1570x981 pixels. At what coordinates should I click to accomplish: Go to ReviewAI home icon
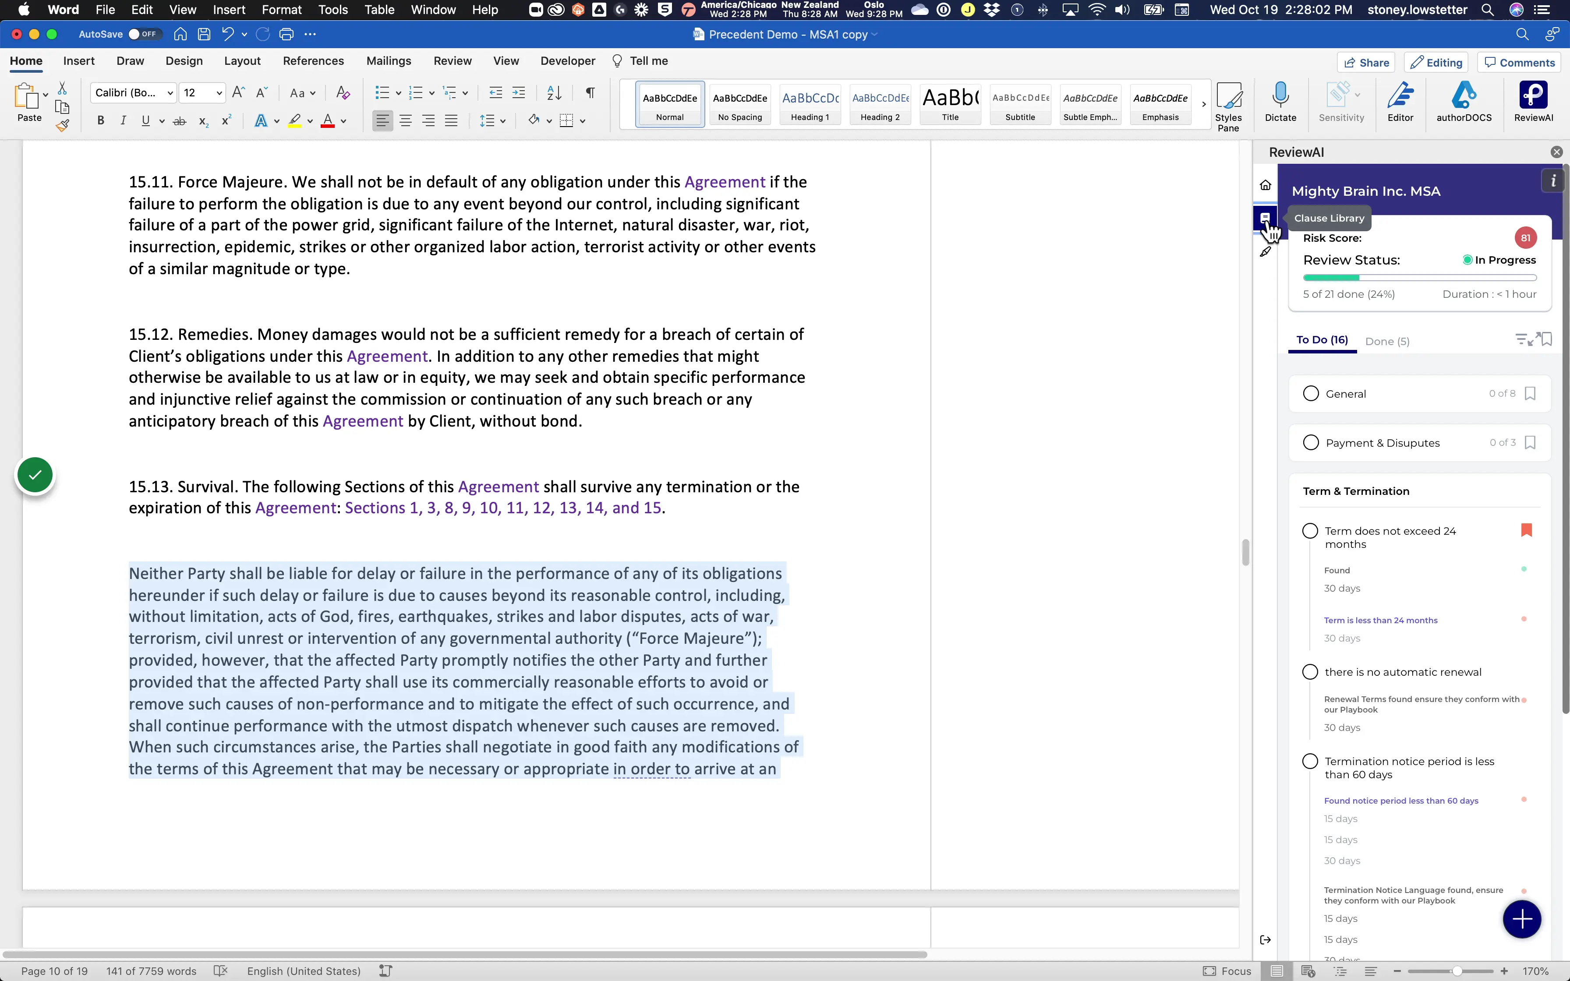[x=1265, y=186]
